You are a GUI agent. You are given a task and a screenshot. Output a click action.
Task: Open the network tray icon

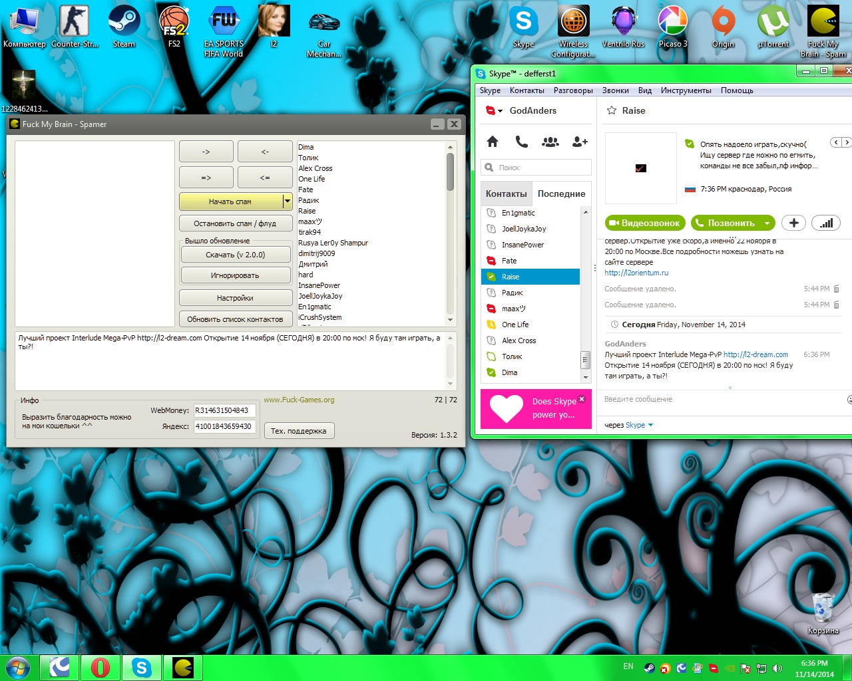point(761,668)
